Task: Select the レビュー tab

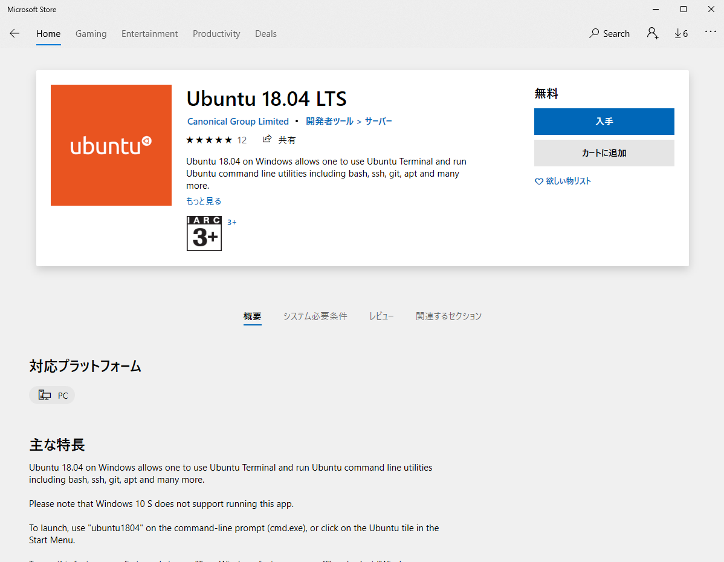Action: coord(381,316)
